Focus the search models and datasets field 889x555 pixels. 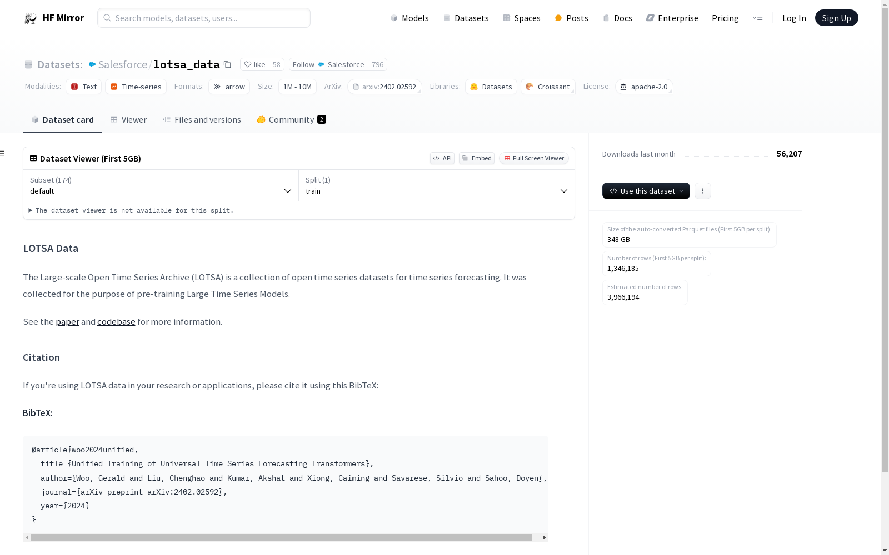tap(204, 18)
